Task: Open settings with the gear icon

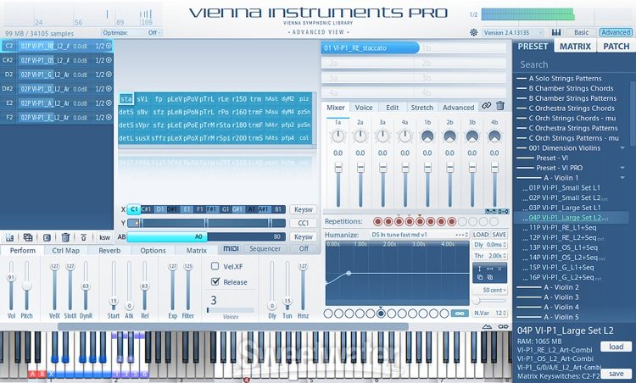Action: 473,32
